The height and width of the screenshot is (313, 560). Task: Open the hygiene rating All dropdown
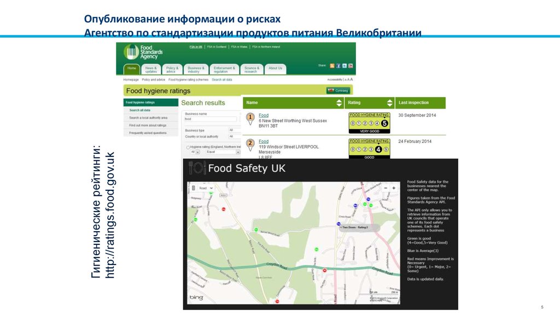(x=195, y=152)
